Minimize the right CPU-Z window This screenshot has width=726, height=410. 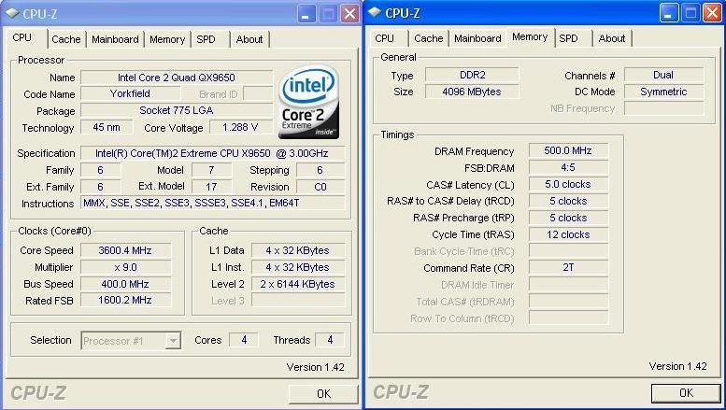668,13
